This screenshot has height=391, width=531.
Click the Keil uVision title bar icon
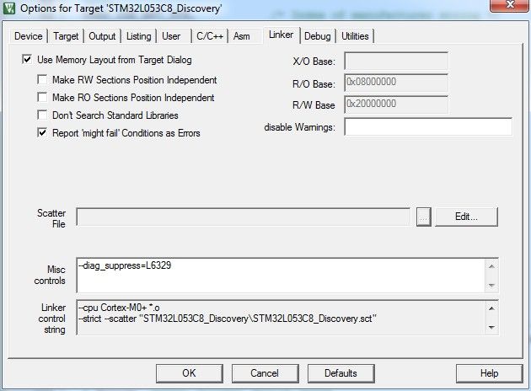9,8
